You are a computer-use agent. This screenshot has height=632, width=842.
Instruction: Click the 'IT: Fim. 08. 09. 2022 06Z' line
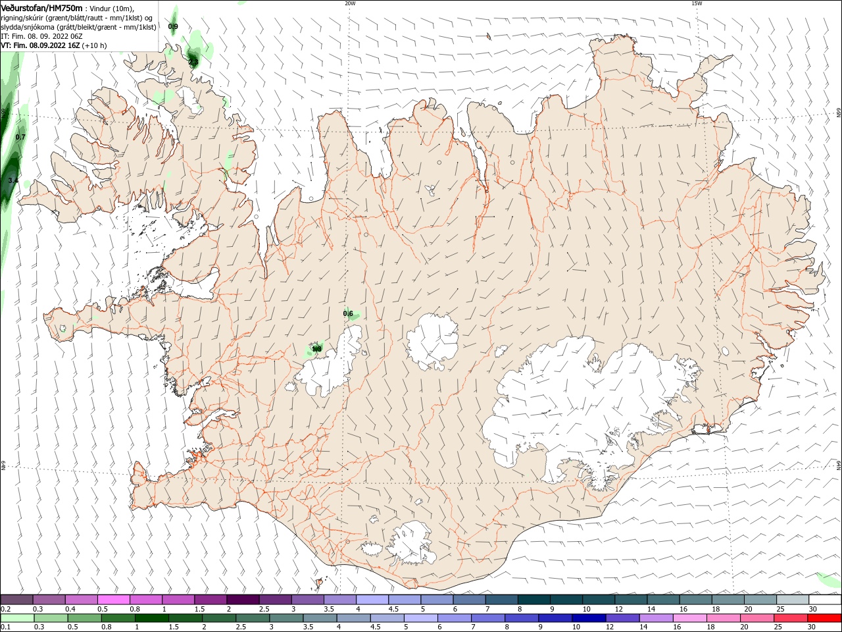pyautogui.click(x=41, y=36)
